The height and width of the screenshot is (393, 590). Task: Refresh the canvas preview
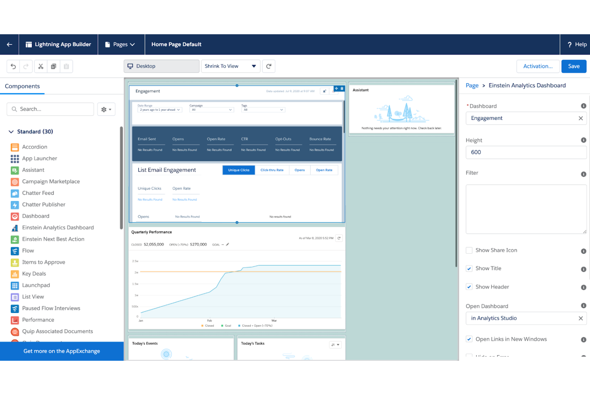click(x=269, y=66)
